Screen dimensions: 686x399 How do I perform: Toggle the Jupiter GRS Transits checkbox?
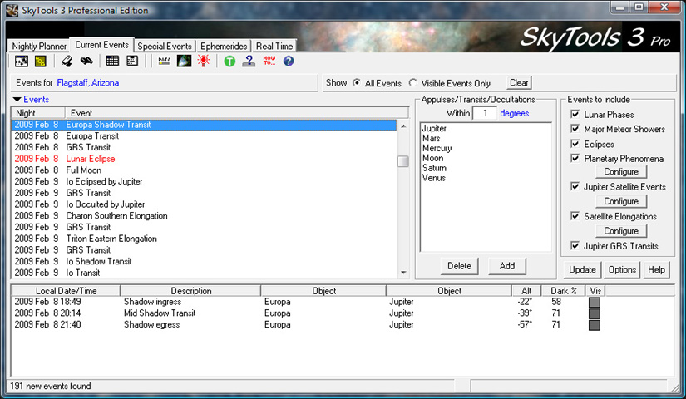pos(575,245)
